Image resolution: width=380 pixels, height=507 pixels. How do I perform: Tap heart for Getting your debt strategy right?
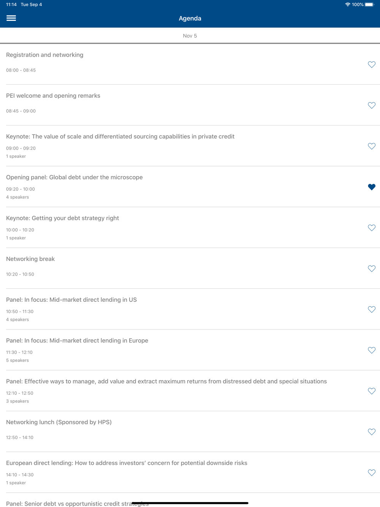tap(372, 228)
